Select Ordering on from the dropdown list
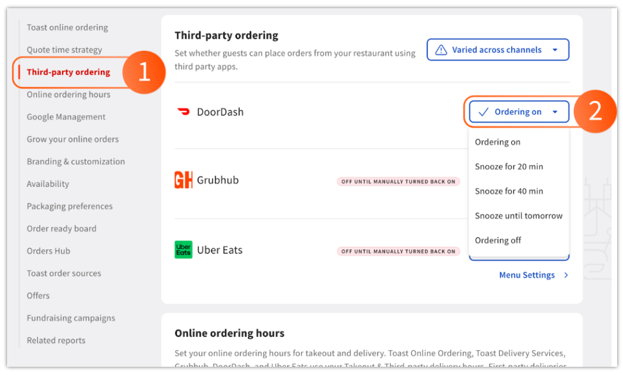Image resolution: width=623 pixels, height=375 pixels. pyautogui.click(x=498, y=142)
